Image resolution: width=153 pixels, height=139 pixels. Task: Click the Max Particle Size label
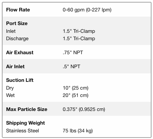click(x=27, y=109)
